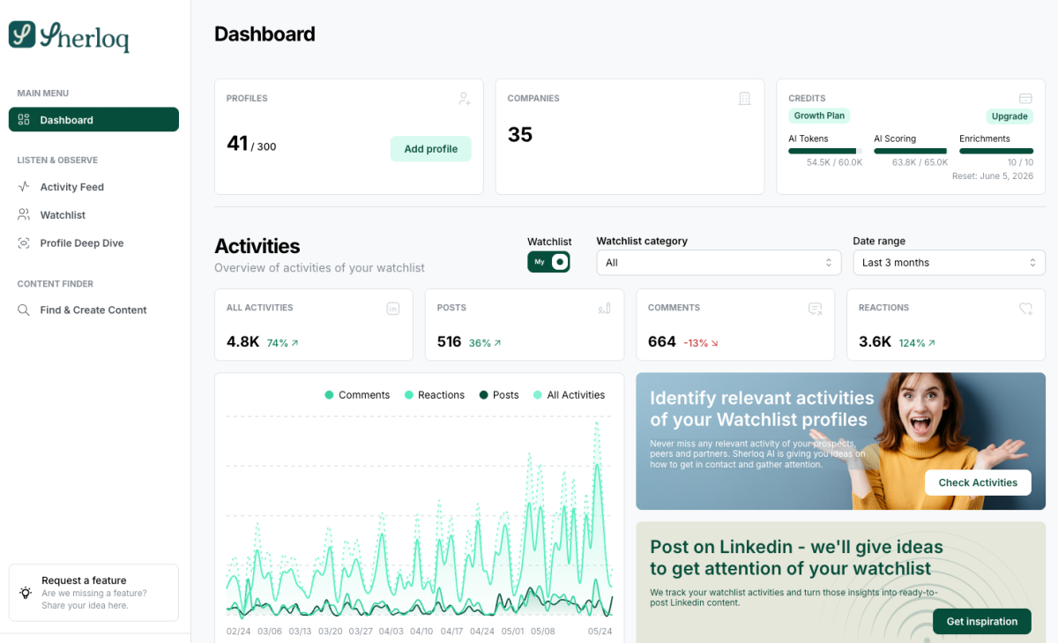Click the Add profile button
The image size is (1058, 643).
point(431,149)
